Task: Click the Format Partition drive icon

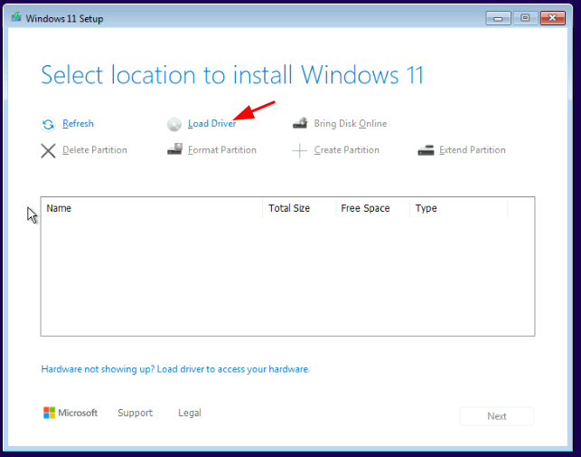Action: click(174, 149)
